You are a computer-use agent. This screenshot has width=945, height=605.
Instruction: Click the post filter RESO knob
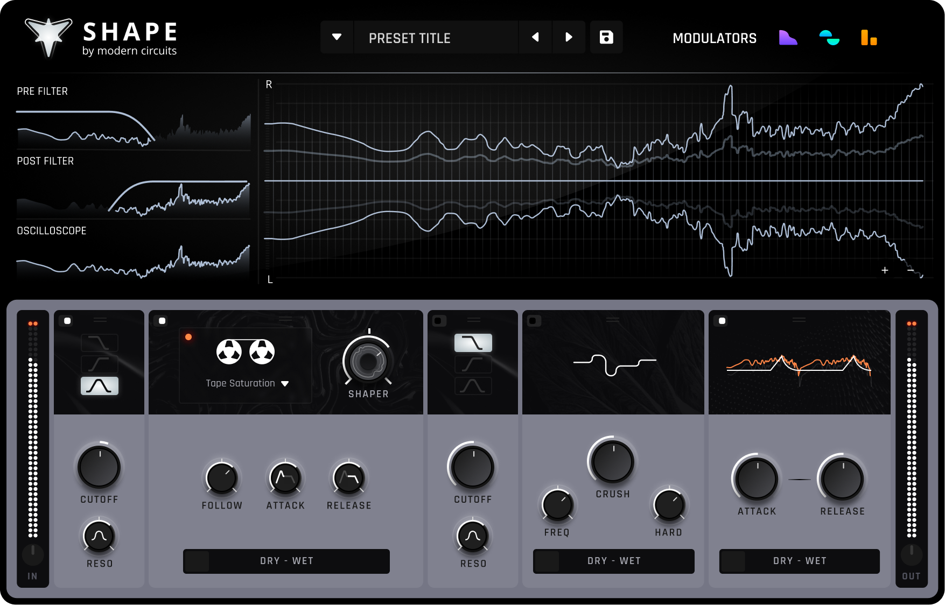click(x=473, y=536)
